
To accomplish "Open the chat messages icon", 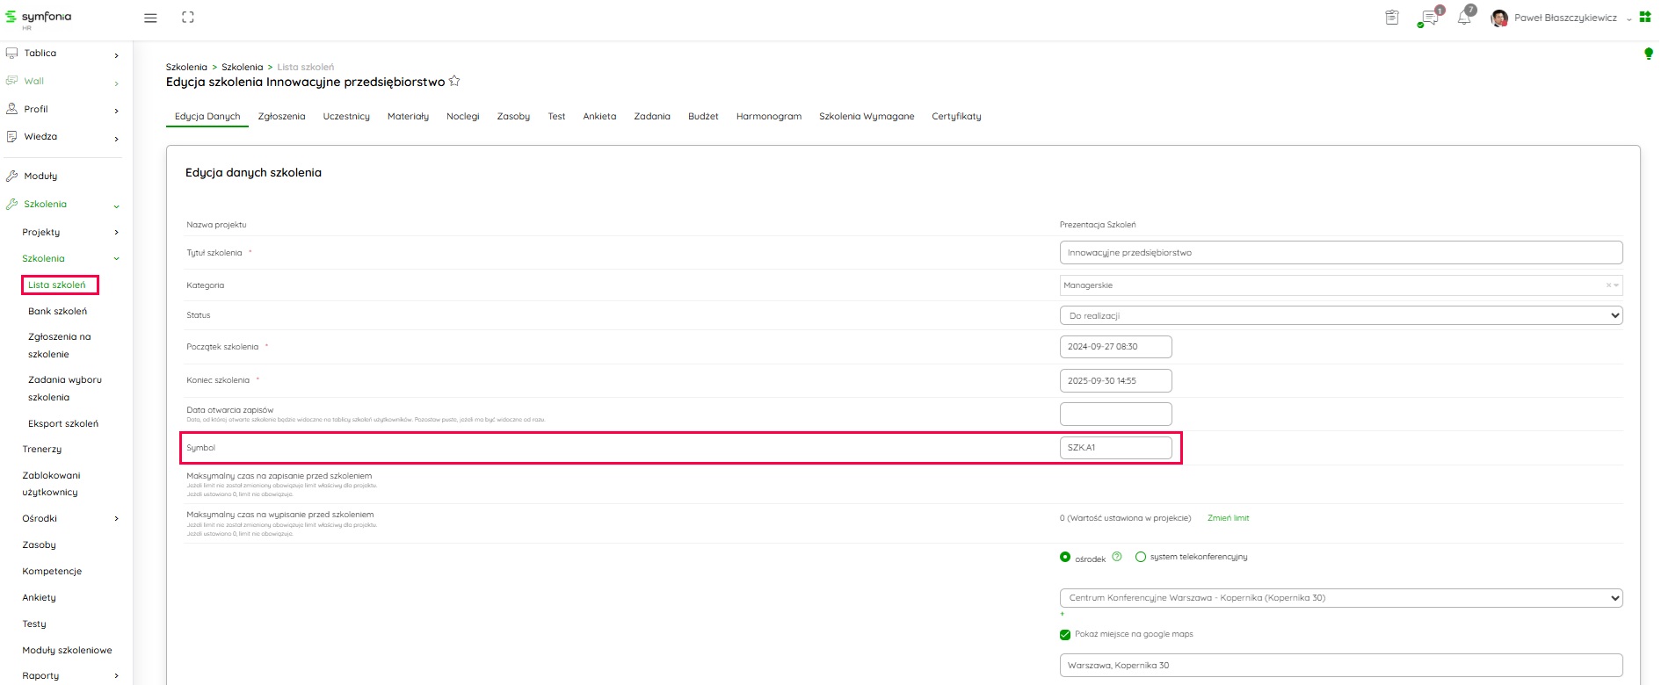I will click(x=1429, y=18).
